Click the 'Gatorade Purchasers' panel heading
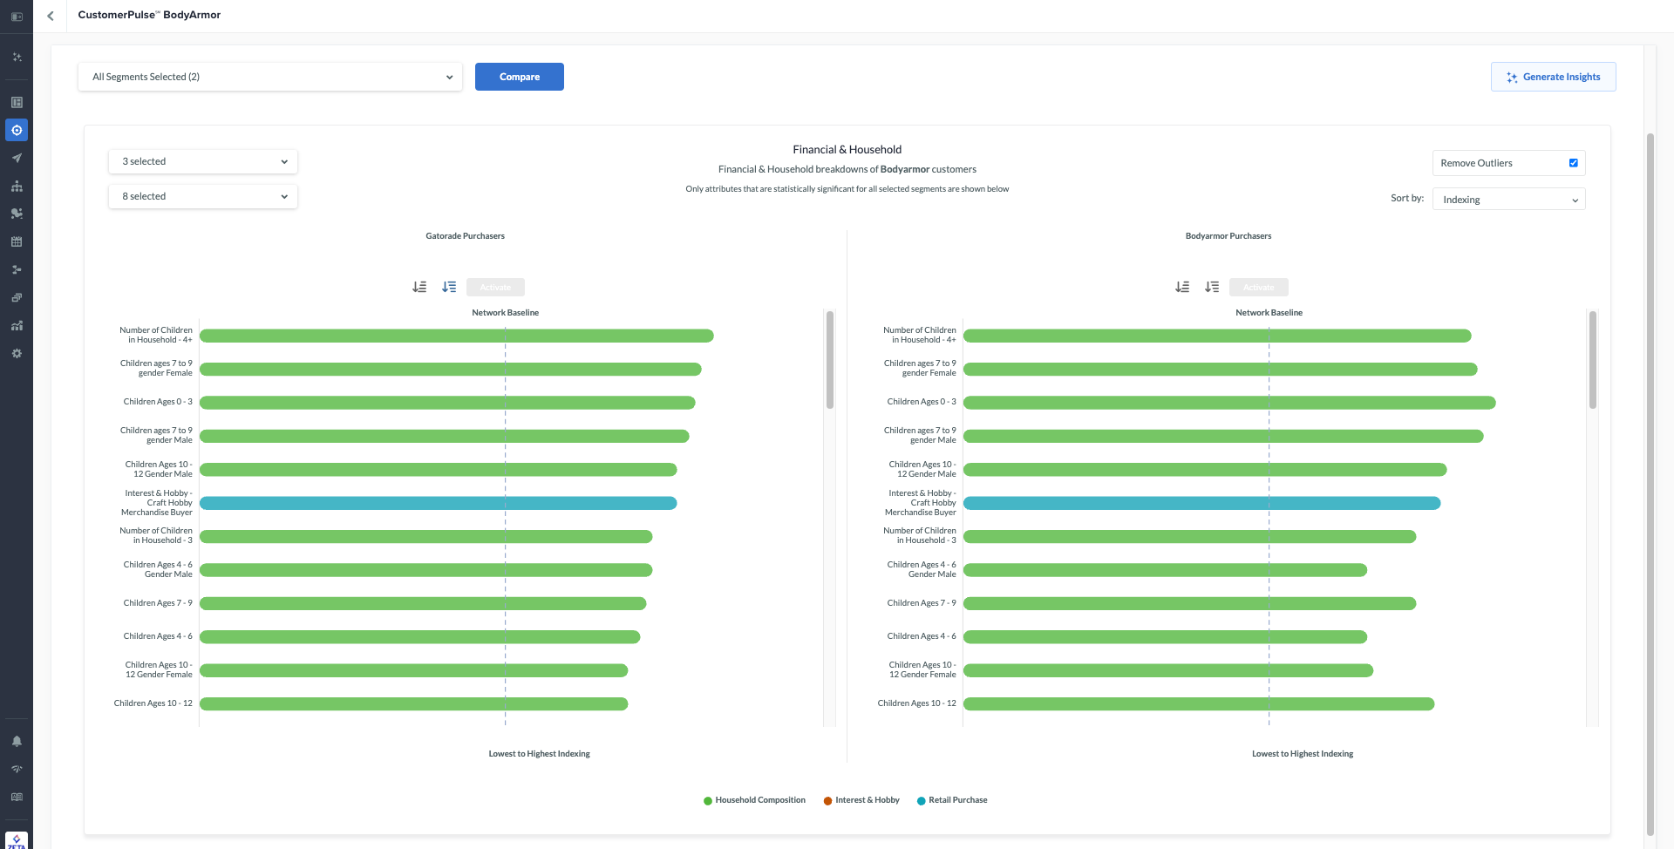This screenshot has width=1674, height=849. 466,236
